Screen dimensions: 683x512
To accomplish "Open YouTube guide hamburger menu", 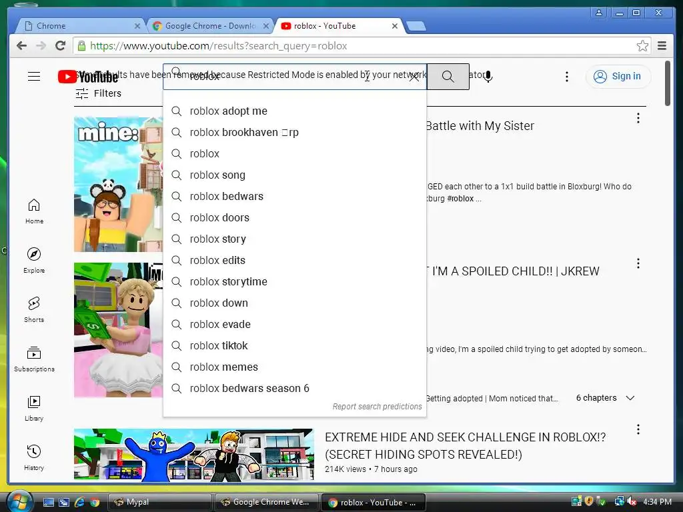I will click(x=34, y=77).
